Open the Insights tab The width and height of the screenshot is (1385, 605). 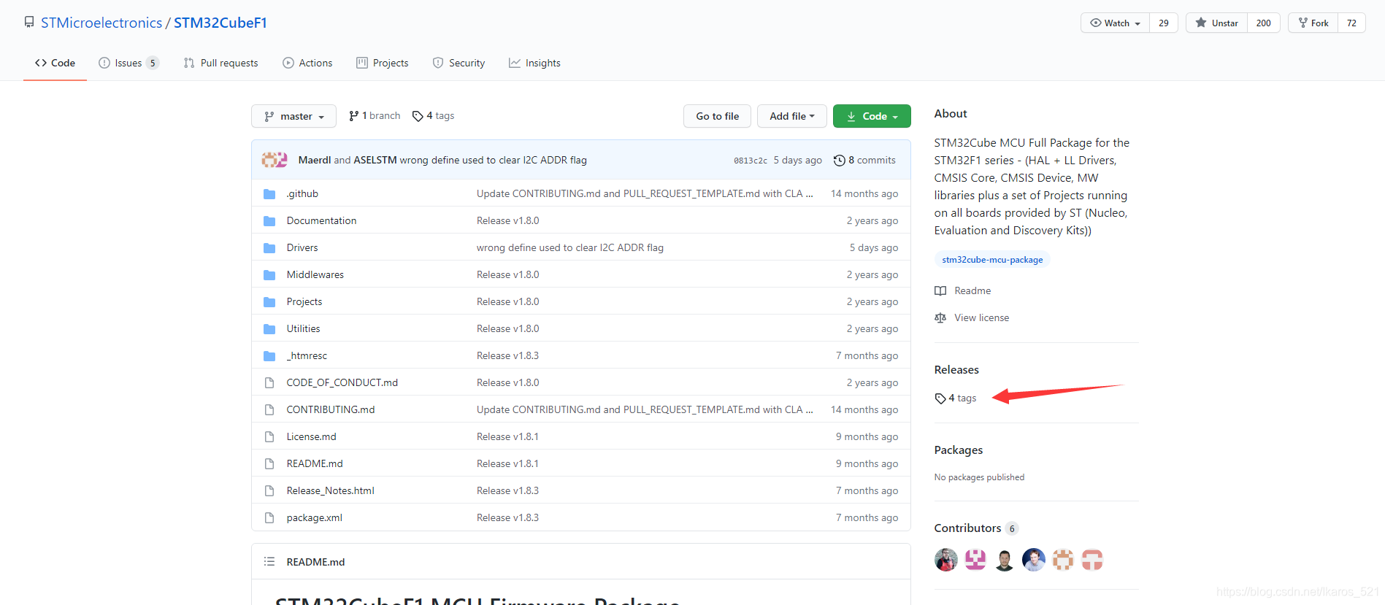click(534, 63)
